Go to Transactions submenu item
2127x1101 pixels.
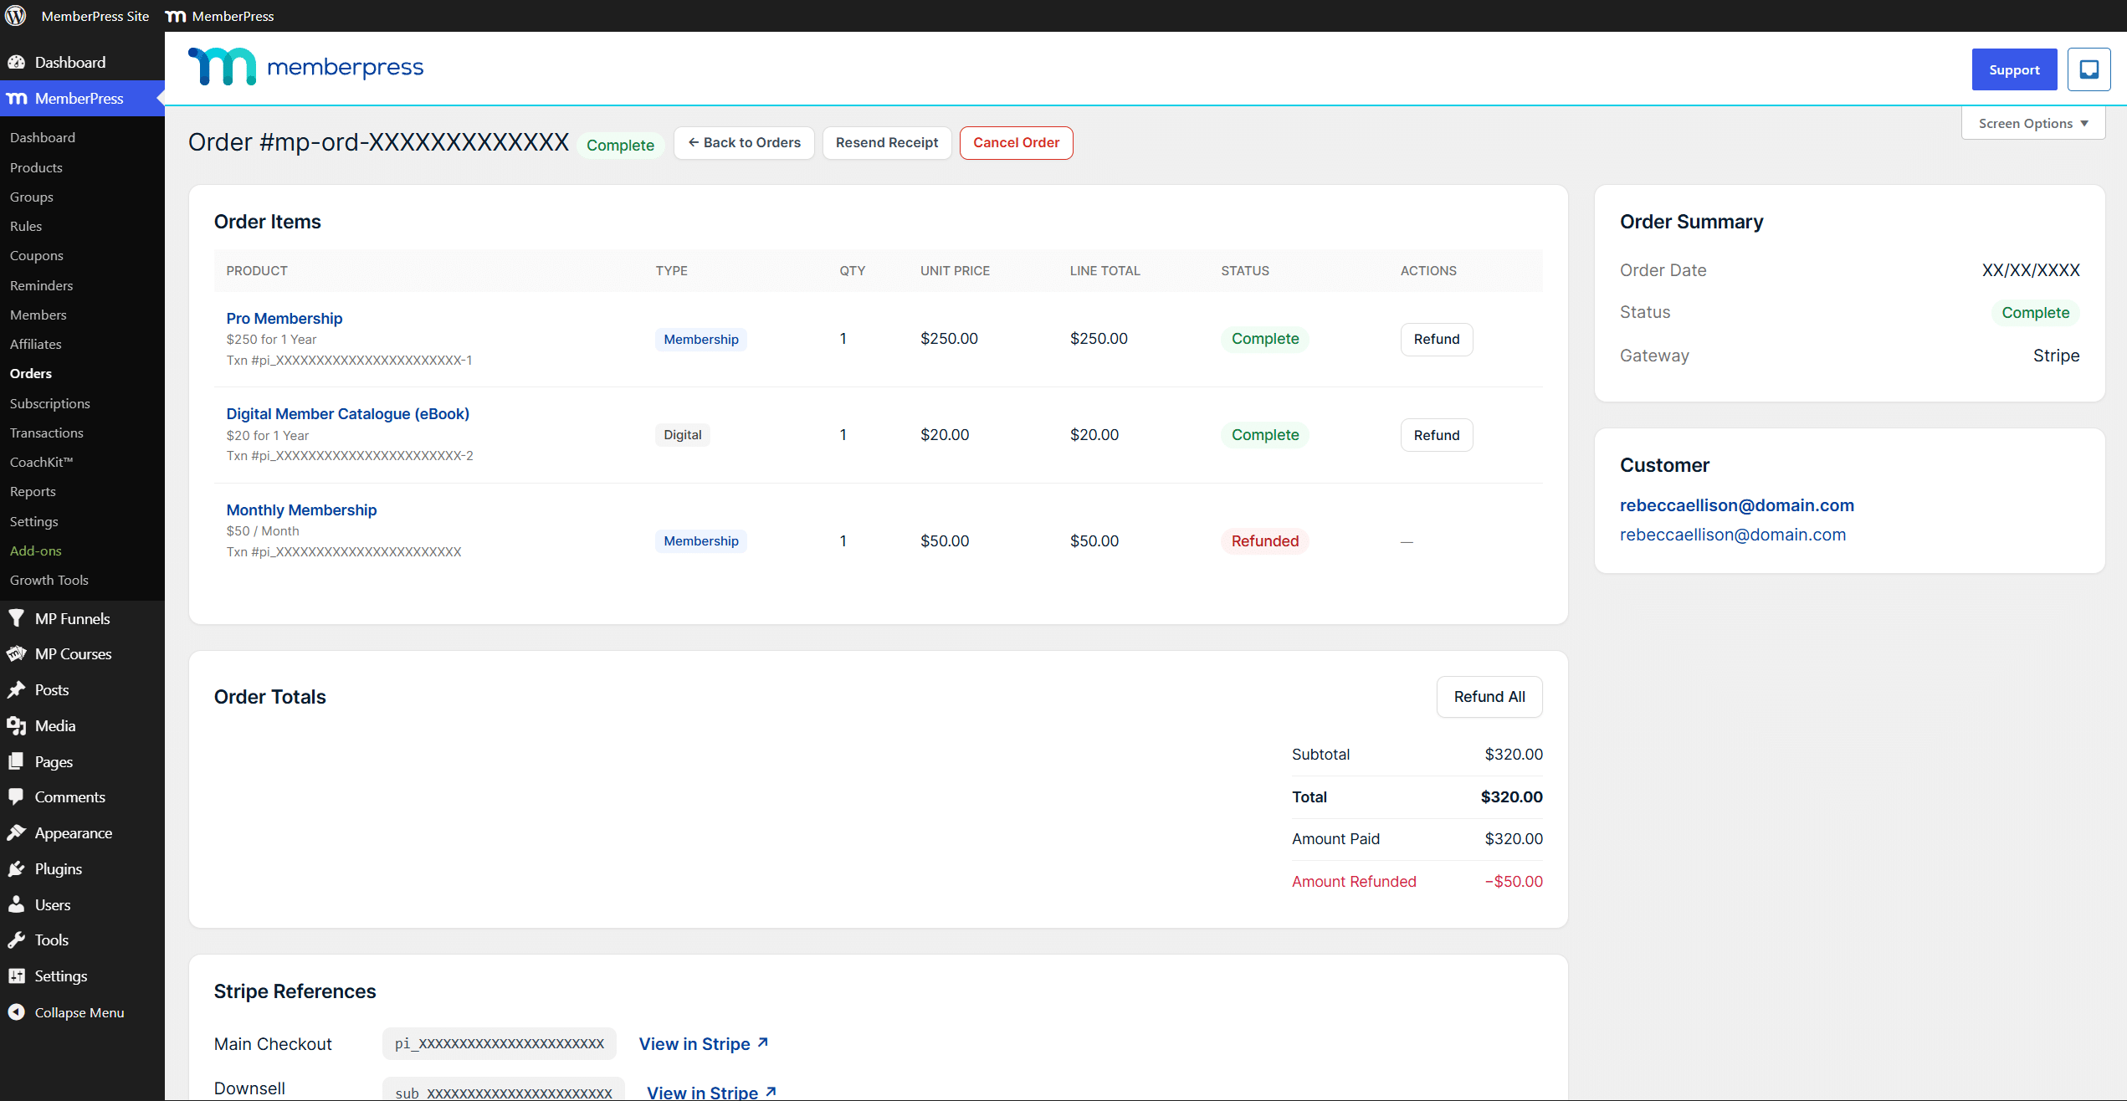tap(46, 433)
